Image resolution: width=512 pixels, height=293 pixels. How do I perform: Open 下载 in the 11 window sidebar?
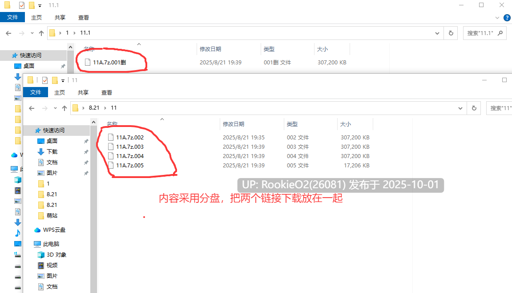point(52,152)
